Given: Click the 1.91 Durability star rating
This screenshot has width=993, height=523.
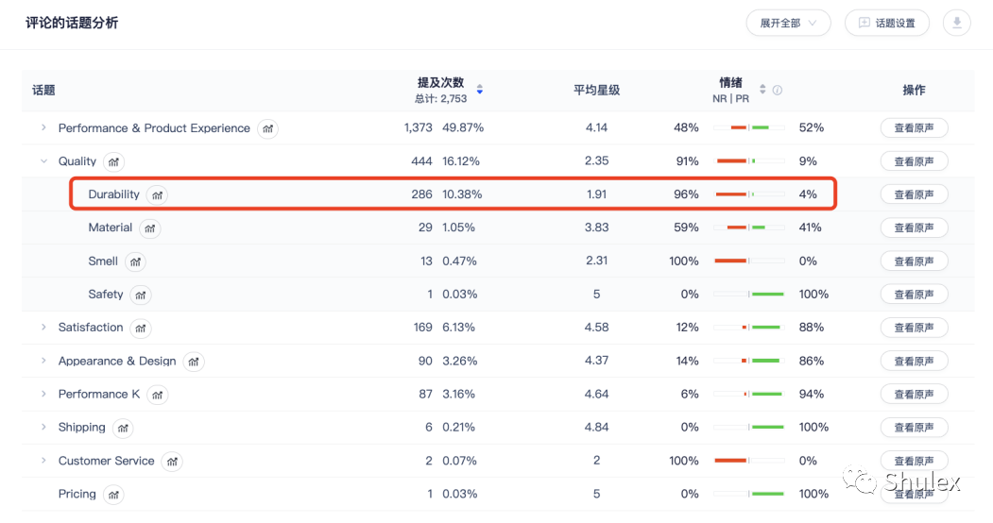Looking at the screenshot, I should [596, 194].
